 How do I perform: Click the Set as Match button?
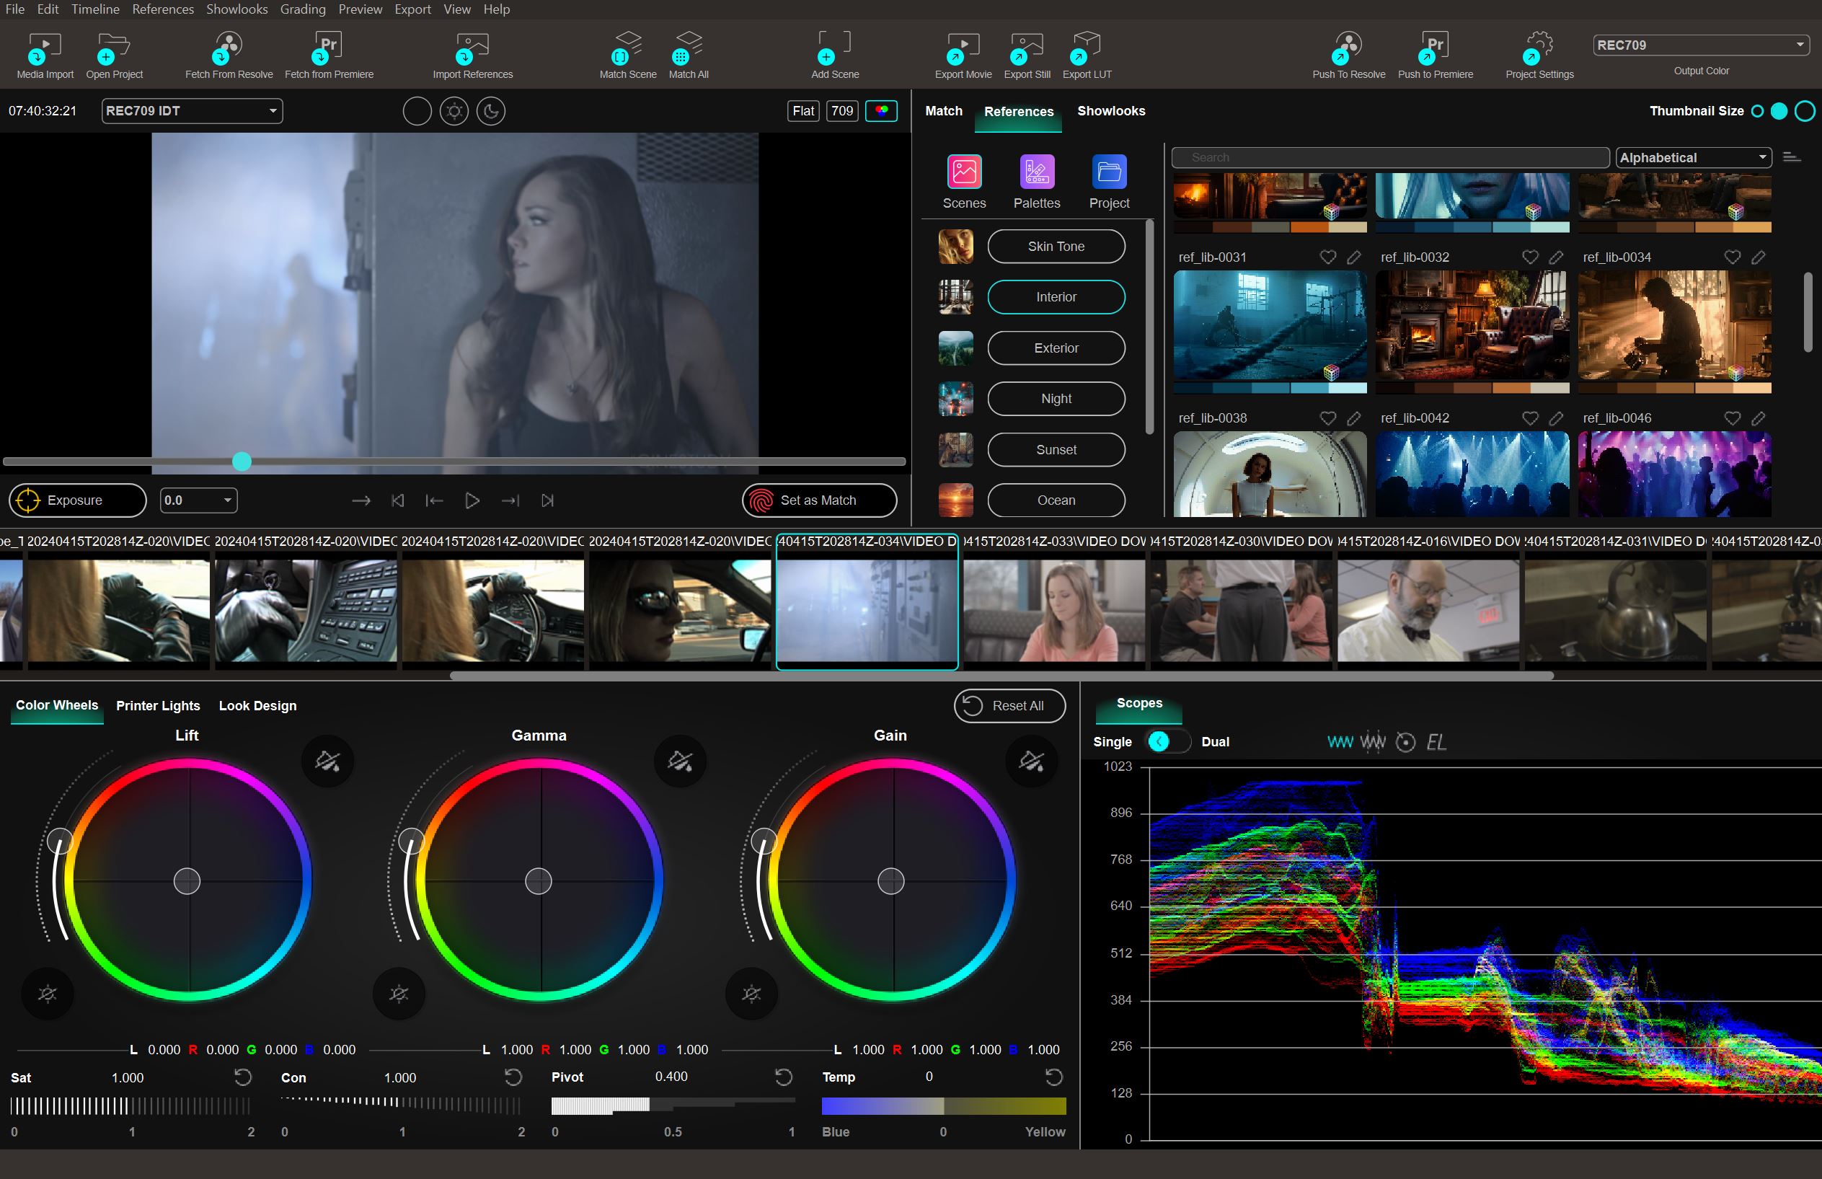[818, 500]
